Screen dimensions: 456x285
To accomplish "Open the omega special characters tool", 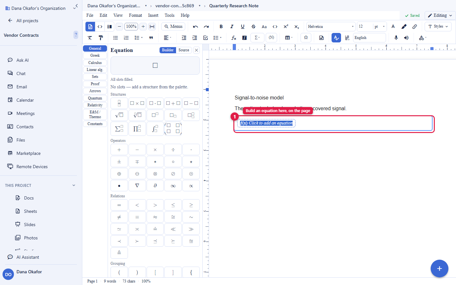I will (306, 38).
